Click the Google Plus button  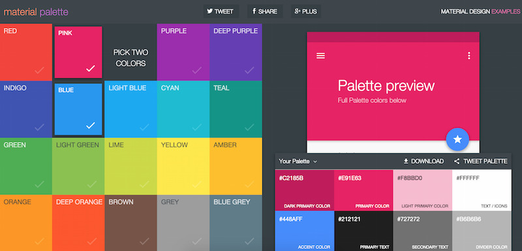pos(306,11)
